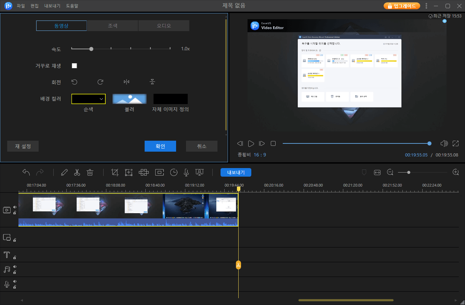Image resolution: width=465 pixels, height=305 pixels.
Task: Click the duration clock icon
Action: click(174, 173)
